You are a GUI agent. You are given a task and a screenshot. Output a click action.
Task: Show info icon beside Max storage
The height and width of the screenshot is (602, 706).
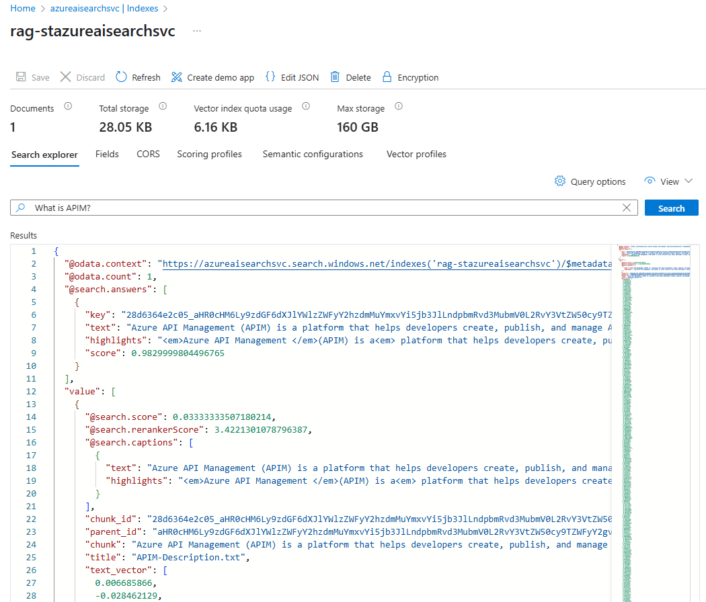pyautogui.click(x=399, y=106)
